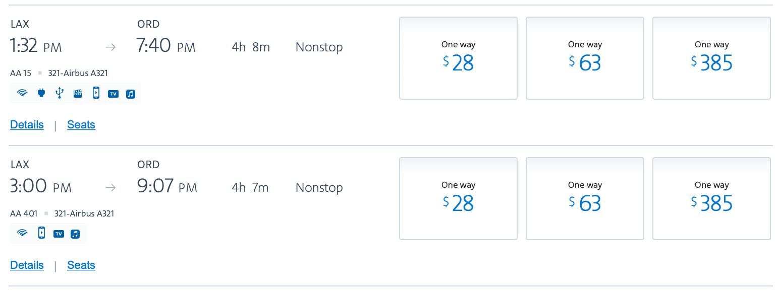View Seats for flight AA 15
This screenshot has height=292, width=779.
point(81,124)
